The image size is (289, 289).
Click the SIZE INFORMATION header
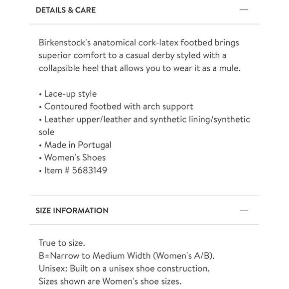point(72,210)
